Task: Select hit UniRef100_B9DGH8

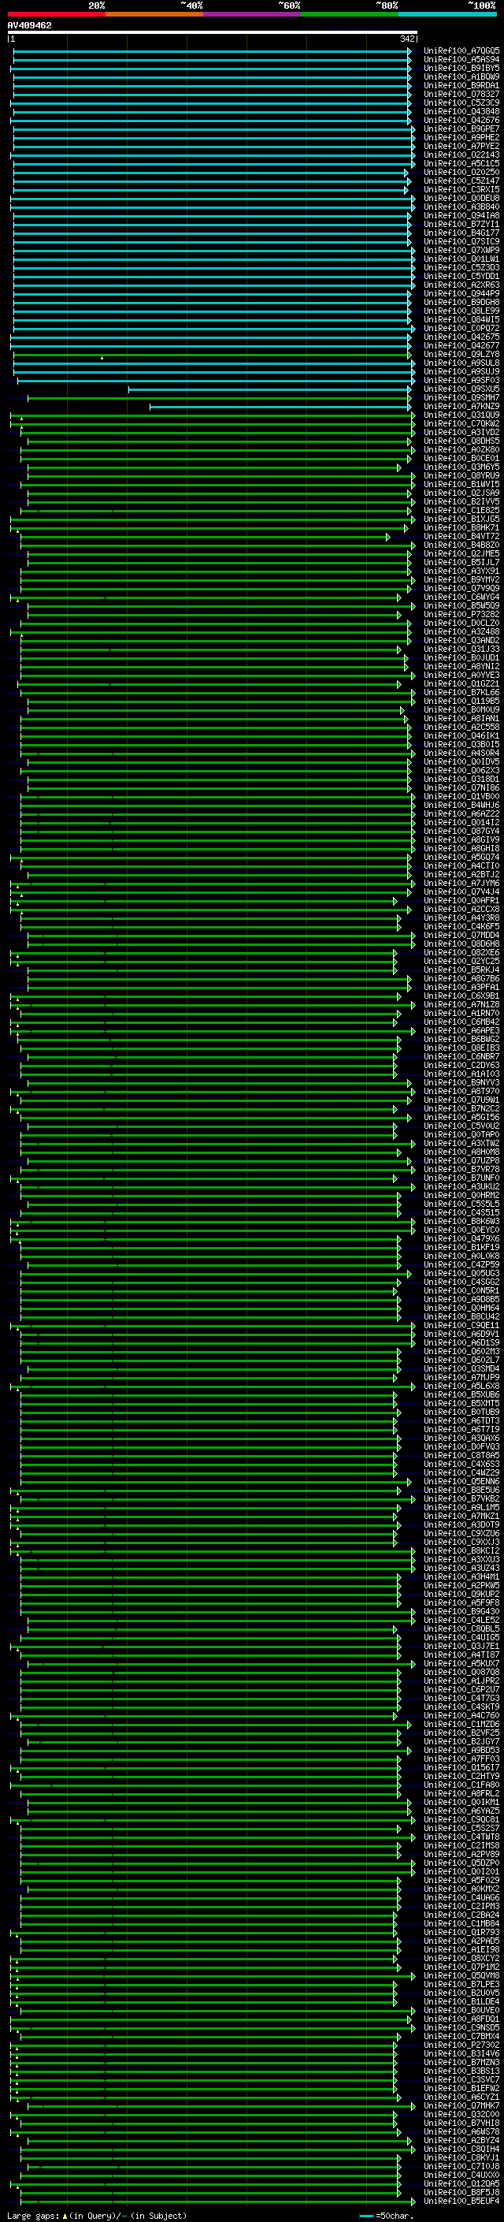Action: coord(461,303)
